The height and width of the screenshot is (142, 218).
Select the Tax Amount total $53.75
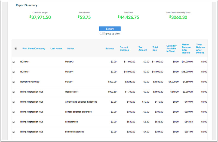click(x=84, y=17)
